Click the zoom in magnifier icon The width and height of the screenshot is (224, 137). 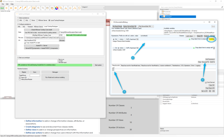(x=38, y=8)
